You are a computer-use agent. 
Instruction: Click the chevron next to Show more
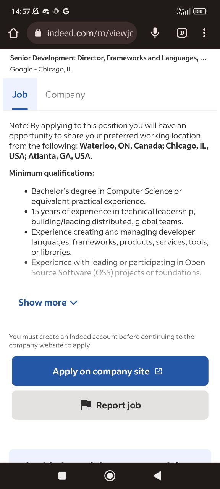tap(74, 303)
